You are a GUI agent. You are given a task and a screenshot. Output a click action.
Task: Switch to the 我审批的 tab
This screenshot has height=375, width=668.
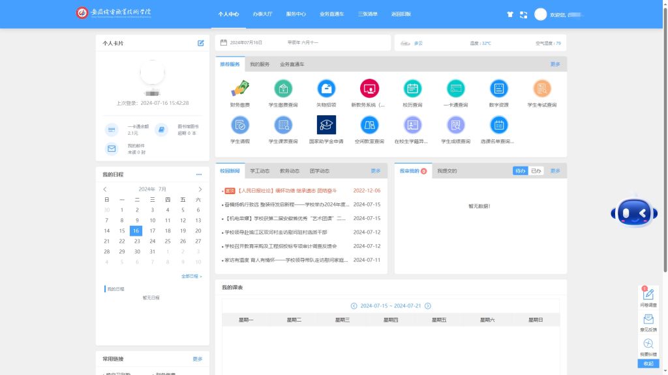413,171
